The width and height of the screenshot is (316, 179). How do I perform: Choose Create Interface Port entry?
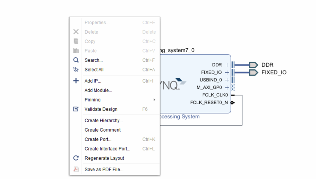point(107,149)
